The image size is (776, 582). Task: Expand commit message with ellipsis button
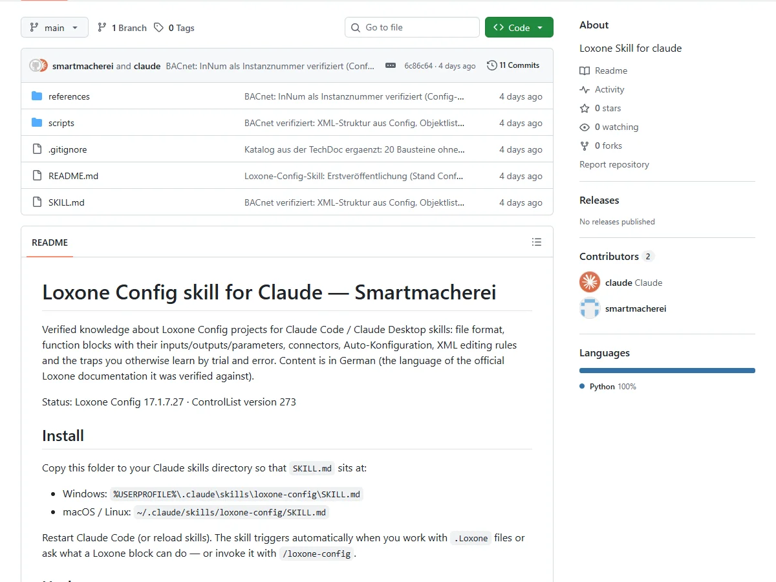click(x=390, y=65)
